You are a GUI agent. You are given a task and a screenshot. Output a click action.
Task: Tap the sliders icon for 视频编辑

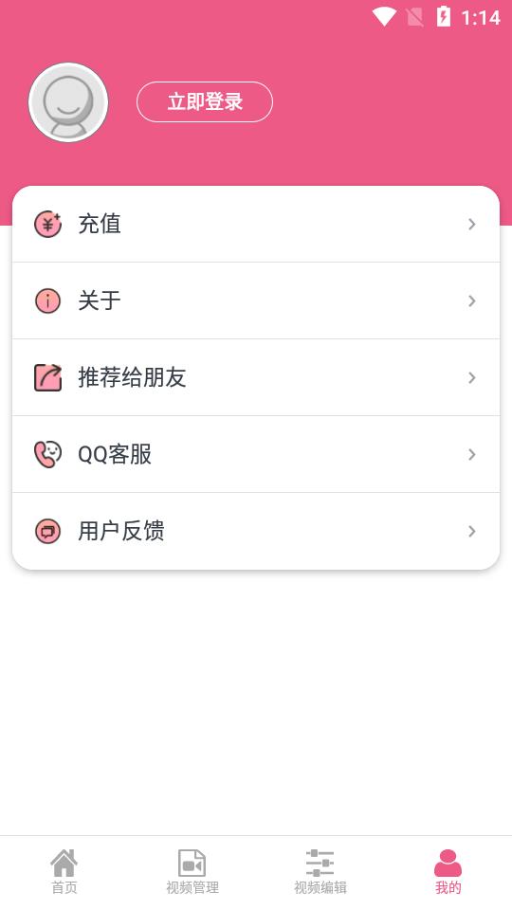coord(320,863)
